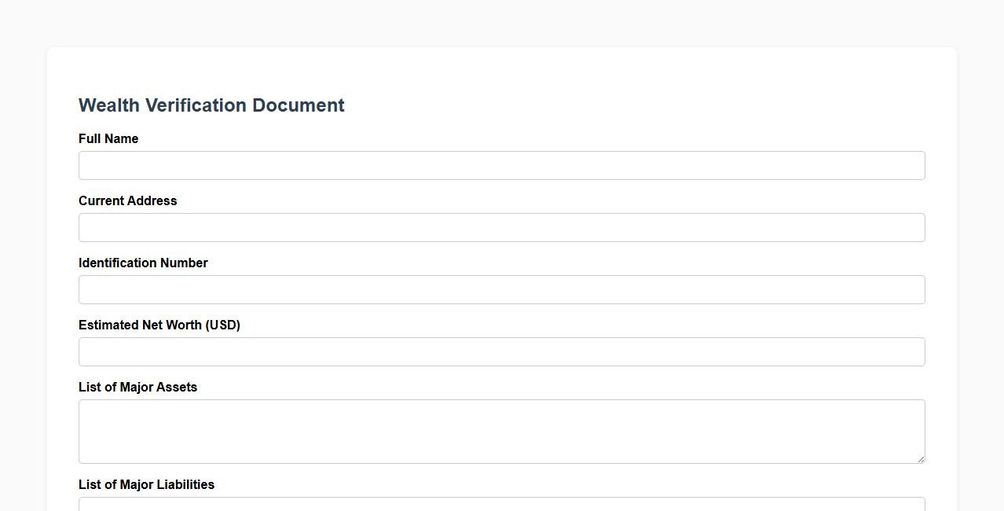Image resolution: width=1004 pixels, height=511 pixels.
Task: Select the "Identification Number" label text
Action: pyautogui.click(x=143, y=263)
